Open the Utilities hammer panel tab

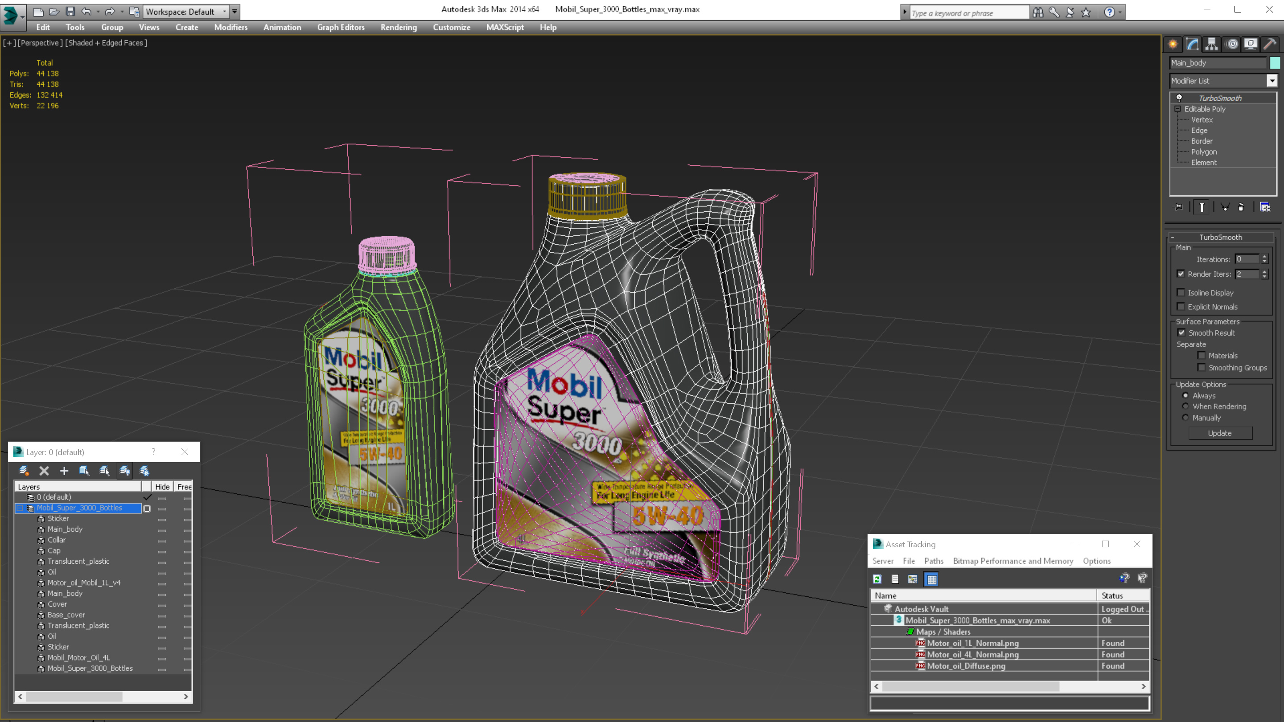coord(1270,45)
